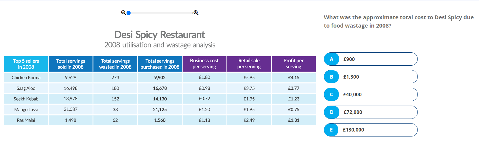This screenshot has width=479, height=142.
Task: Select answer B £1,300
Action: (x=371, y=77)
